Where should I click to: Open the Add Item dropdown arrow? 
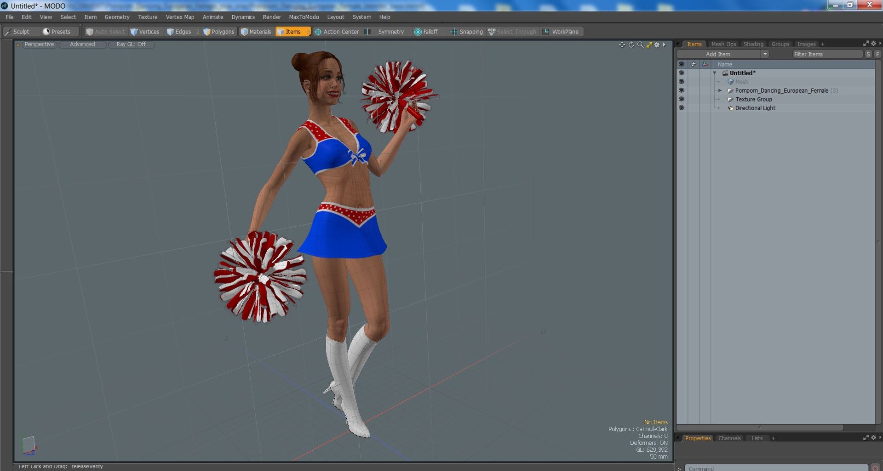[765, 54]
